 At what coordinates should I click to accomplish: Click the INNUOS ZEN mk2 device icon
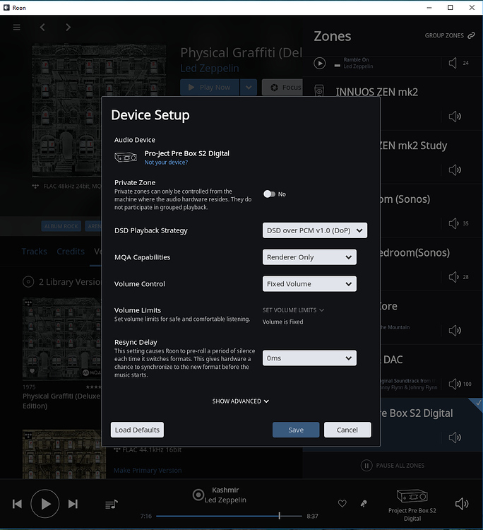319,90
